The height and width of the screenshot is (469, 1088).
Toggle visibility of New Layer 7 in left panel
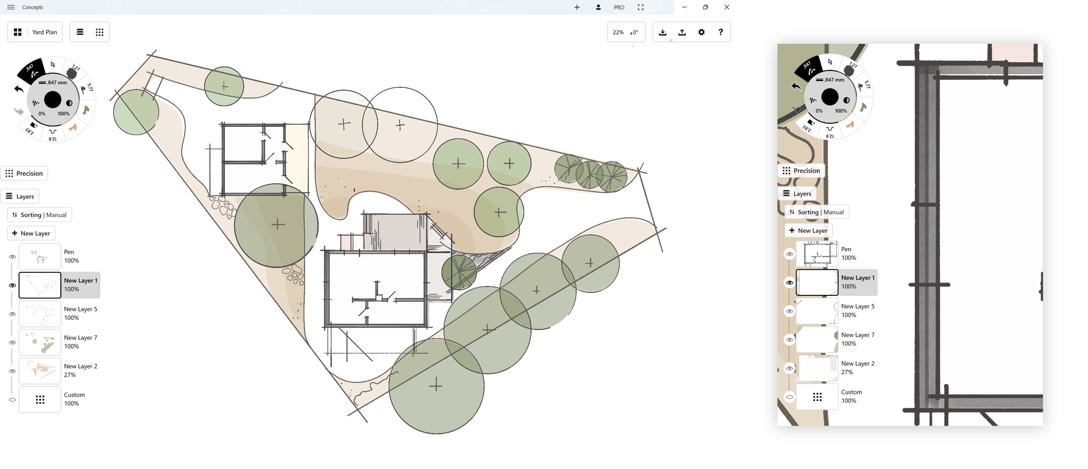[12, 343]
